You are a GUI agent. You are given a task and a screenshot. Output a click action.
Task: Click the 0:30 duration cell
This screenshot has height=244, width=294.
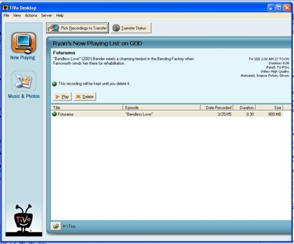[x=250, y=114]
